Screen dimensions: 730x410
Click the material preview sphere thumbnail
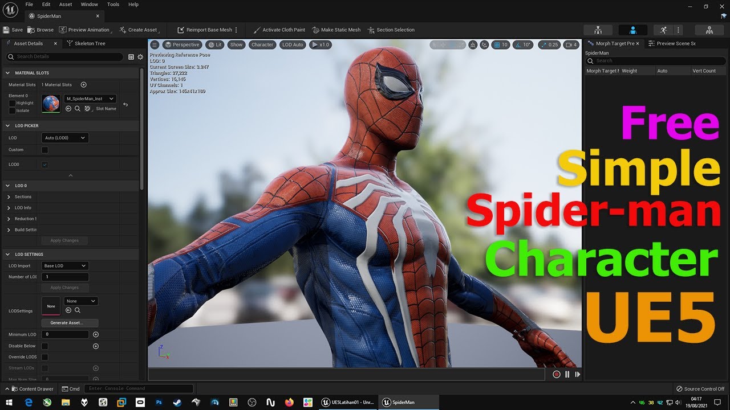51,104
